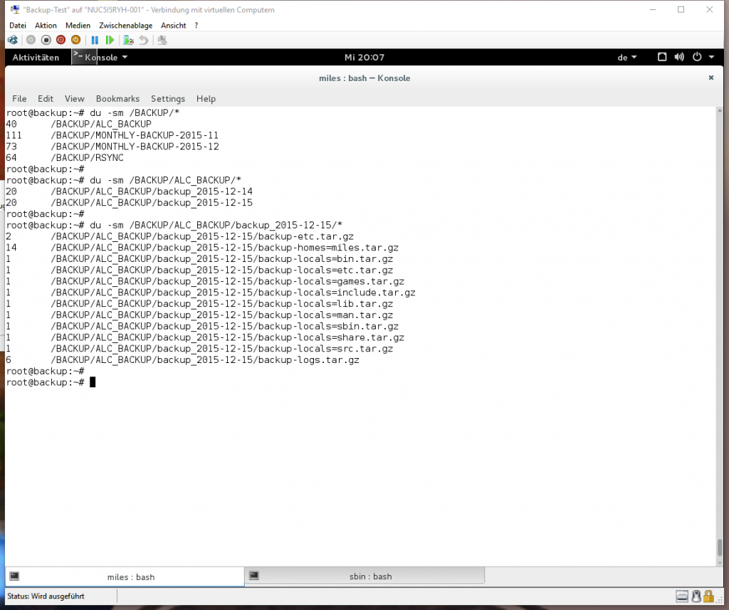
Task: Click the green reset/start icon
Action: [110, 40]
